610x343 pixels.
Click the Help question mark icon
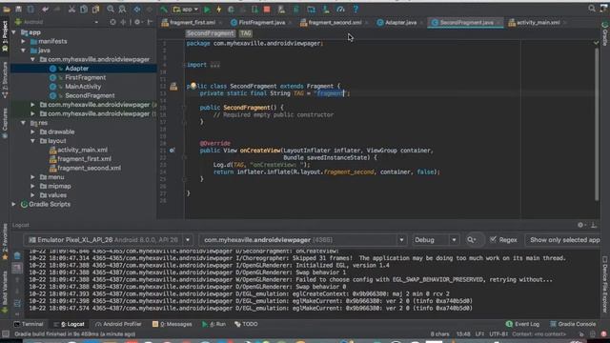[356, 9]
